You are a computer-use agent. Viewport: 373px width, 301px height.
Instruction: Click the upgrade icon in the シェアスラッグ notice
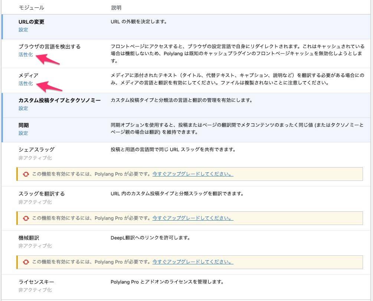point(26,174)
